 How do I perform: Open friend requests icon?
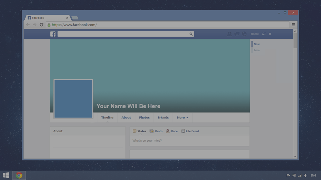click(x=229, y=34)
